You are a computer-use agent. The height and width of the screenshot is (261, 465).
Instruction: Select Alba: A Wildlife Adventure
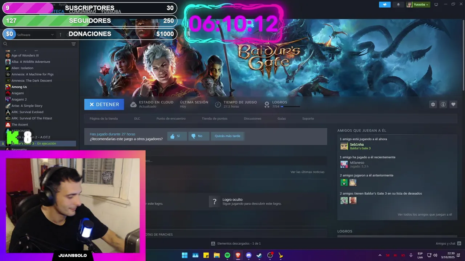pos(31,62)
